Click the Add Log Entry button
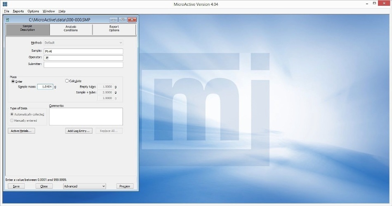 (x=79, y=131)
